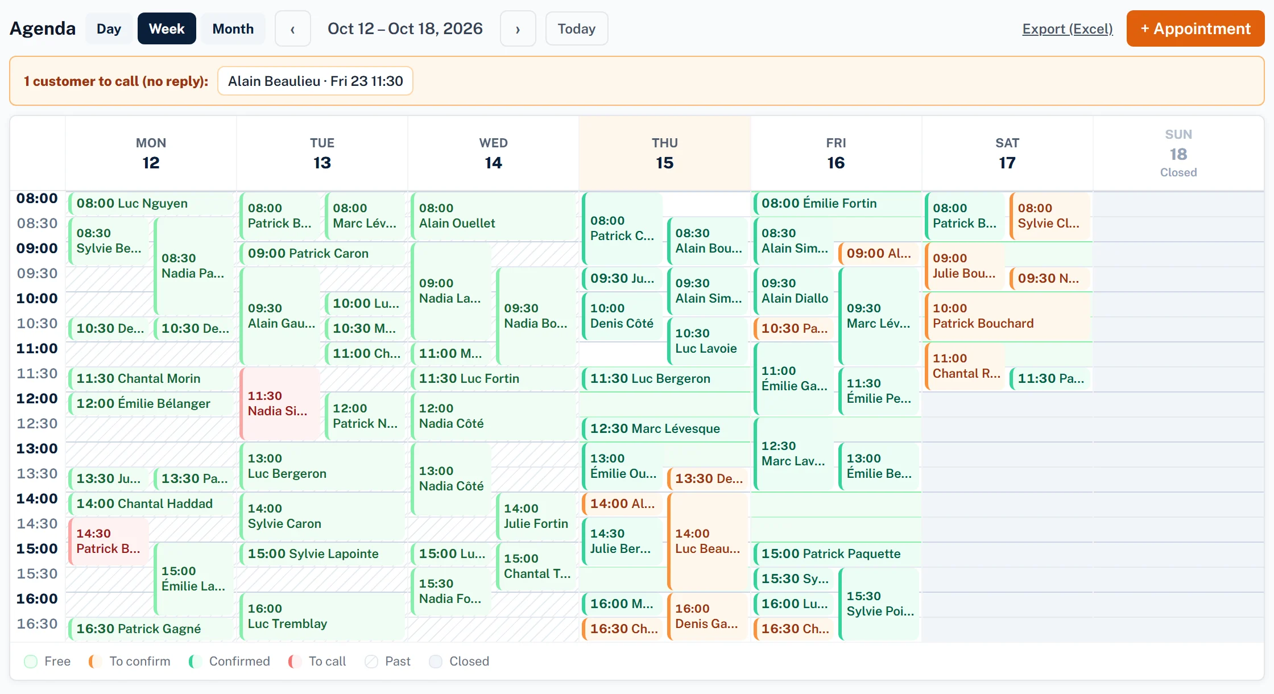1274x694 pixels.
Task: Open 14:00 Luc Beau... appointment Thursday
Action: click(x=708, y=541)
